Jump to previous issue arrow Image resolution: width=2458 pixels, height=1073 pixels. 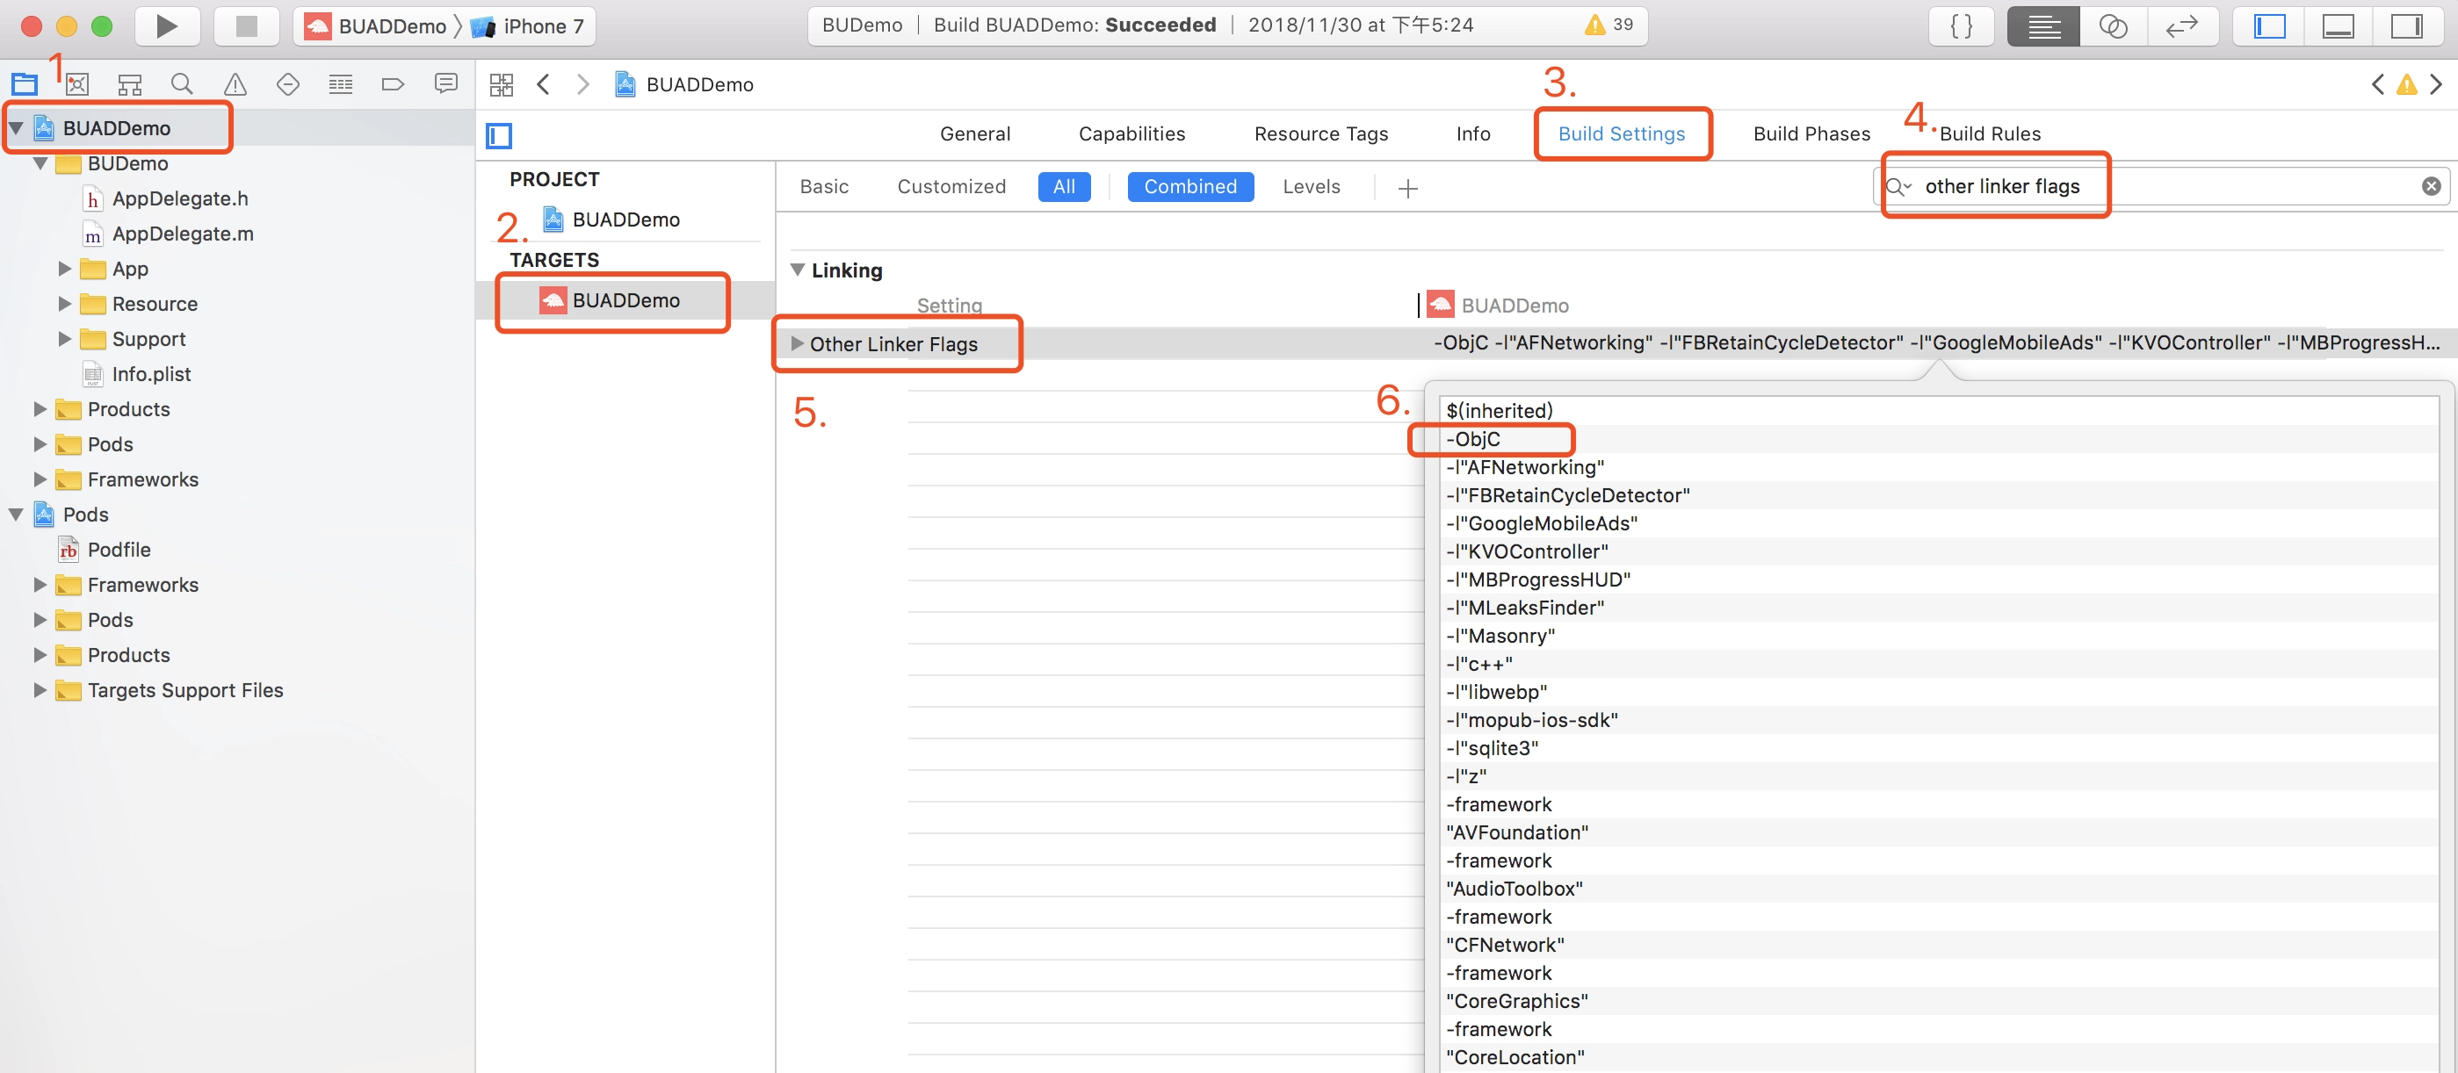(2378, 85)
